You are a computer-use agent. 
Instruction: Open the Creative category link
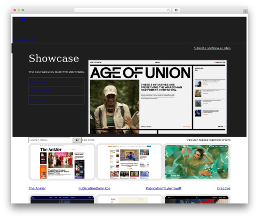[224, 188]
